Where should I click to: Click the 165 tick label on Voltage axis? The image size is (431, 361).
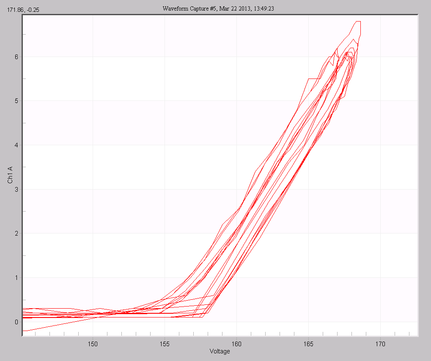[x=308, y=344]
